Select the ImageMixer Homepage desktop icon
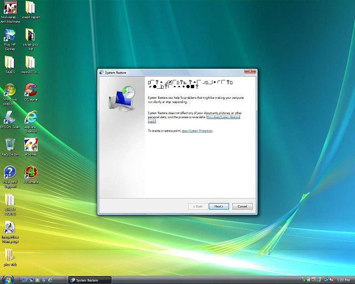 click(x=9, y=230)
